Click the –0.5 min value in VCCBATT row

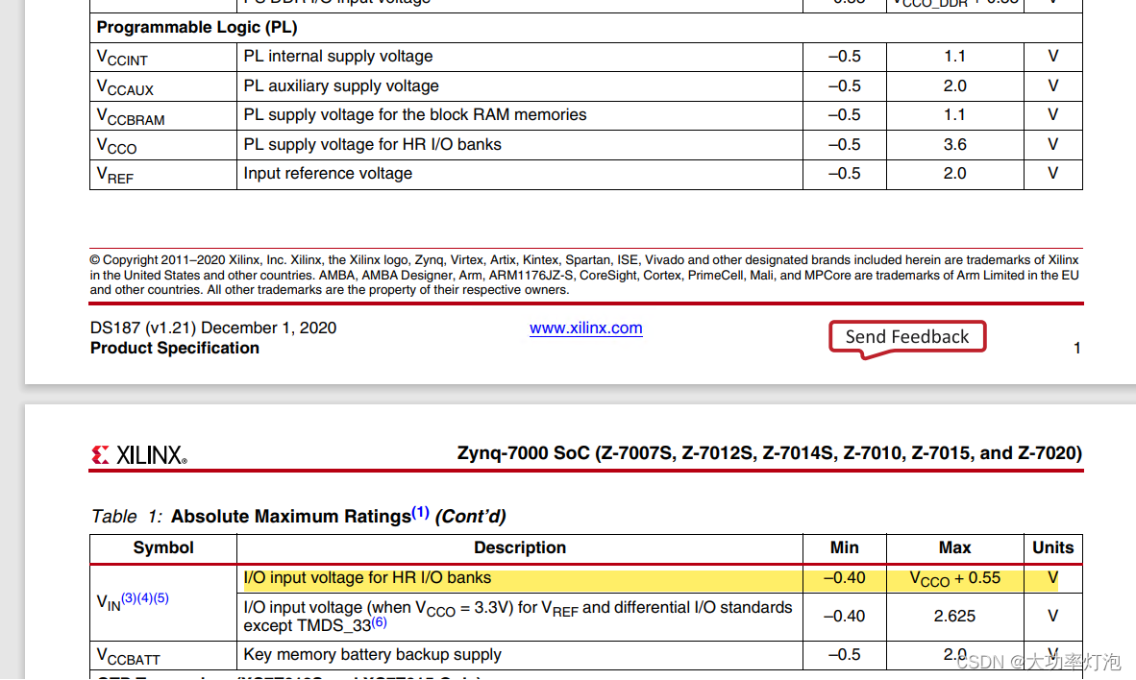[845, 655]
